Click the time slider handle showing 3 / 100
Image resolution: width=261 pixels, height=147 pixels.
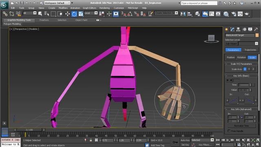[x=29, y=130]
